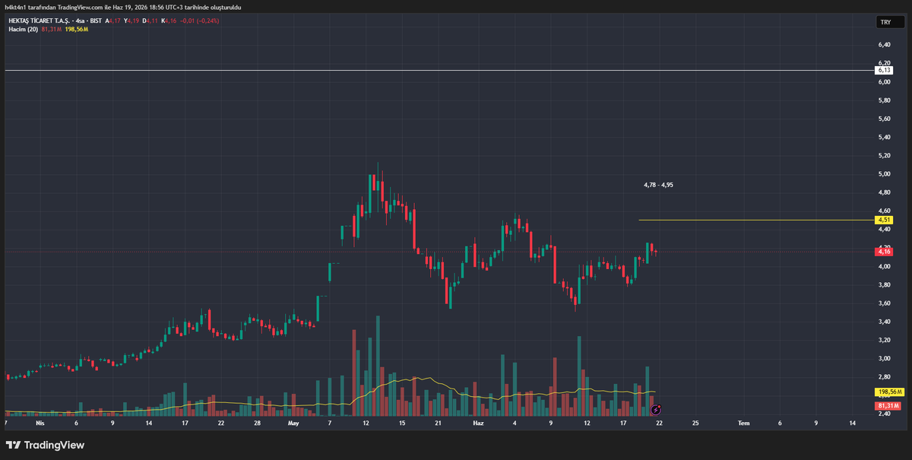Screen dimensions: 912x460
Task: Click the 'Haz' month label on time axis
Action: tap(478, 423)
